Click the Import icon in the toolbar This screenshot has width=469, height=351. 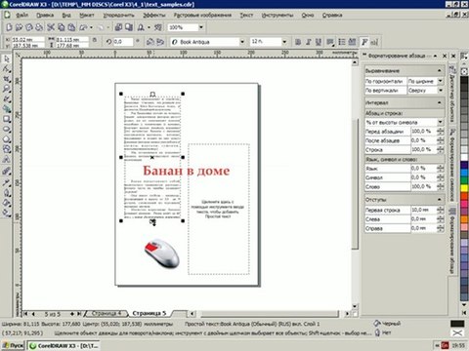click(118, 27)
